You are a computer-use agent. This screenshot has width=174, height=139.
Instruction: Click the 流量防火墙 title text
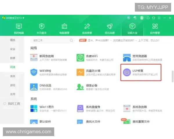[x=93, y=71]
